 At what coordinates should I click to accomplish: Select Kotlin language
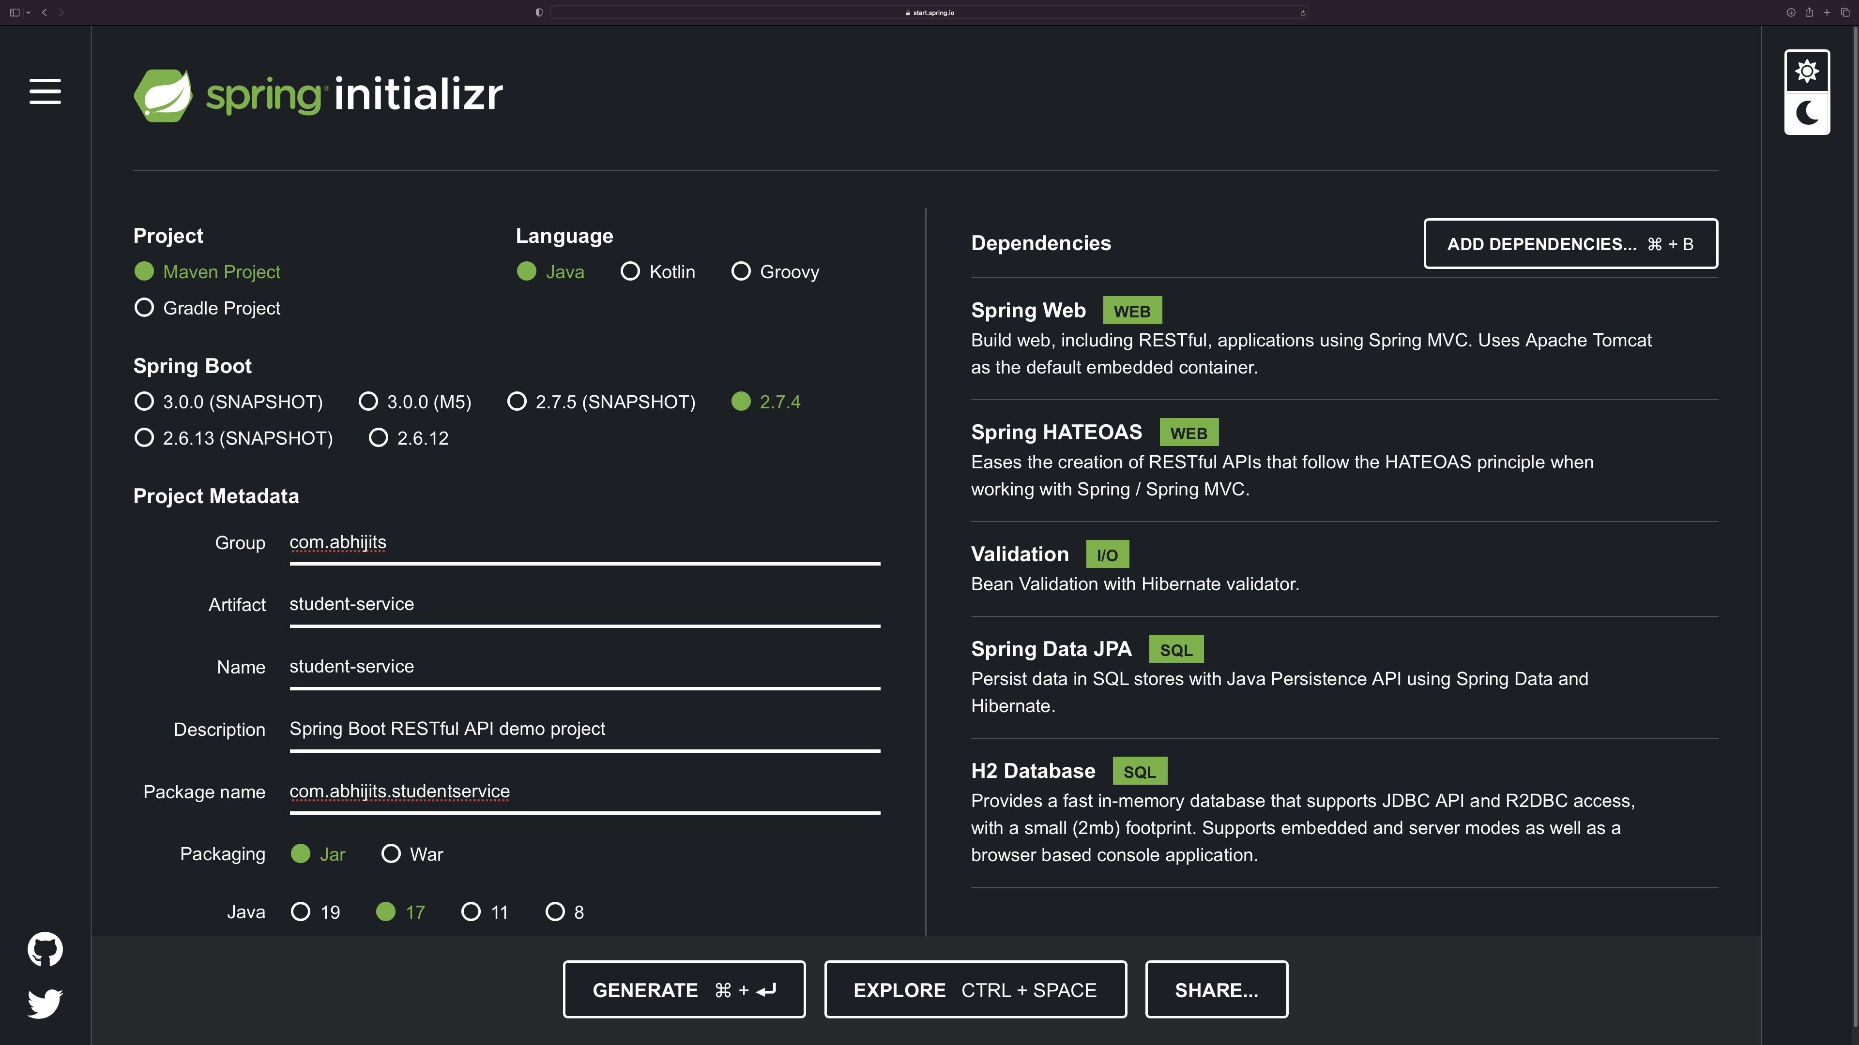point(657,272)
